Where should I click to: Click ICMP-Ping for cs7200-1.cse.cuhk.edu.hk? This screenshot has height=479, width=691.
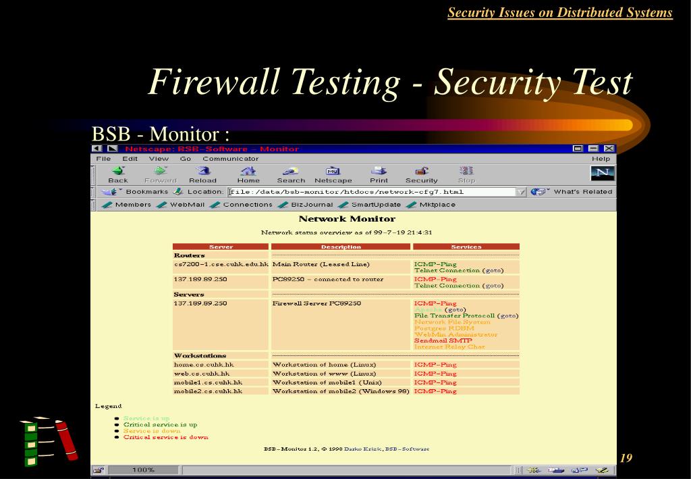tap(435, 264)
